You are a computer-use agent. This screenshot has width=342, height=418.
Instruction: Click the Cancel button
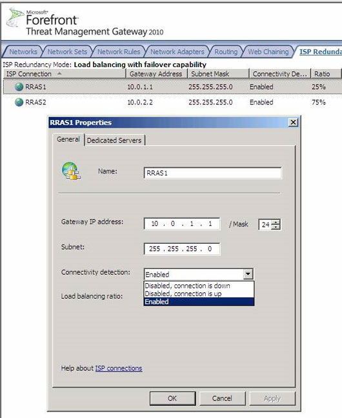(x=222, y=398)
